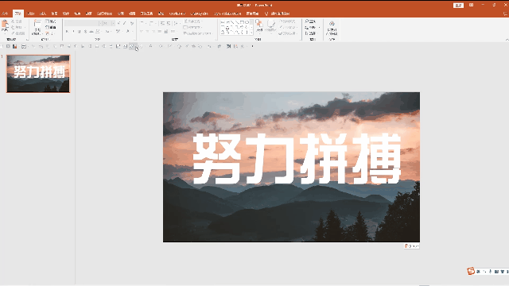Open the Clipboard pane launcher

coord(27,39)
